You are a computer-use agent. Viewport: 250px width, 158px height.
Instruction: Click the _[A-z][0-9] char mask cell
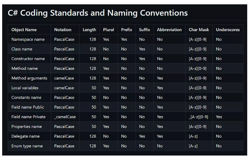(198, 117)
